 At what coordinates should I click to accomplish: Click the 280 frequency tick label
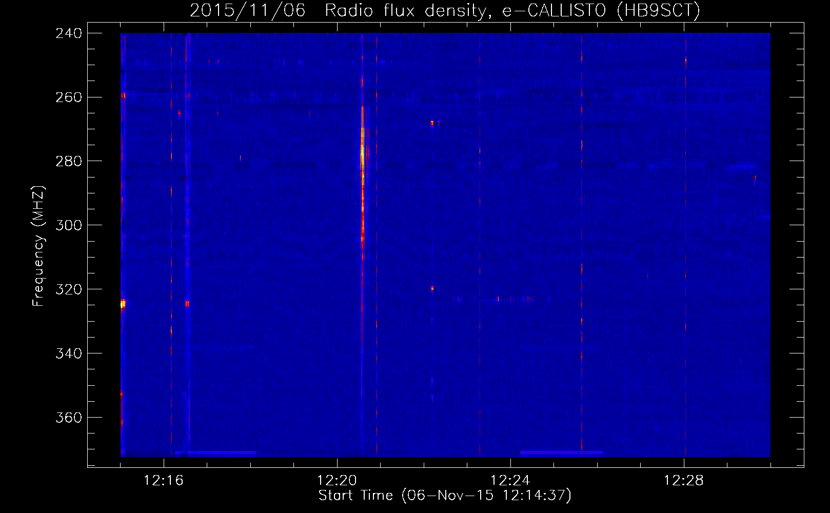[69, 162]
